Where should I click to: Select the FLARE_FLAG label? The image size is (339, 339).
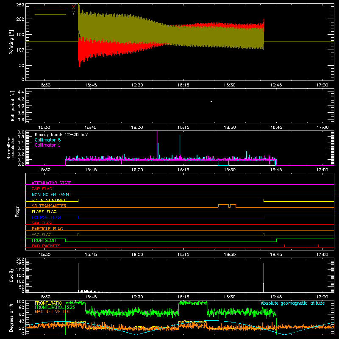click(x=44, y=211)
